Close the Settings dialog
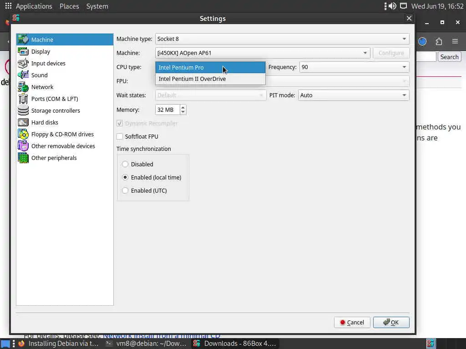This screenshot has width=466, height=349. tap(409, 18)
